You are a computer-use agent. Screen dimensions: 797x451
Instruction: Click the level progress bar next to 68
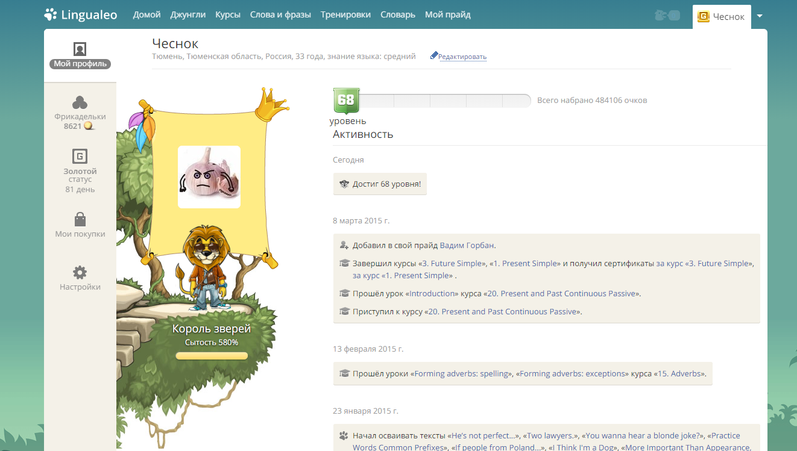(x=444, y=101)
